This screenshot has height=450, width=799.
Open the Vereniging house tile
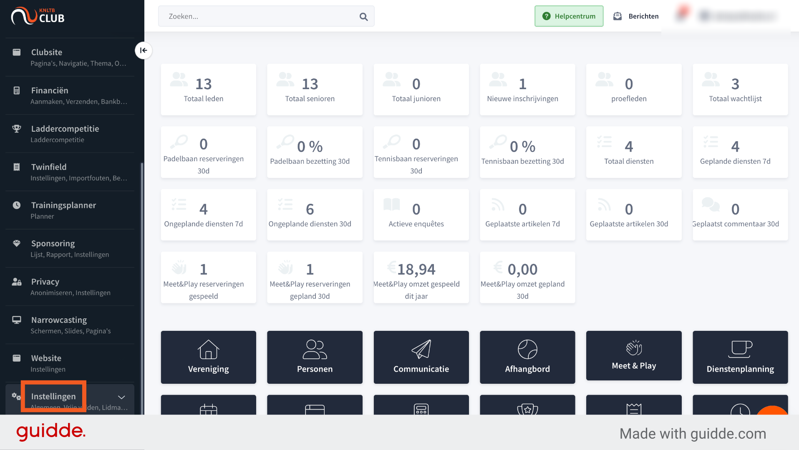point(208,357)
